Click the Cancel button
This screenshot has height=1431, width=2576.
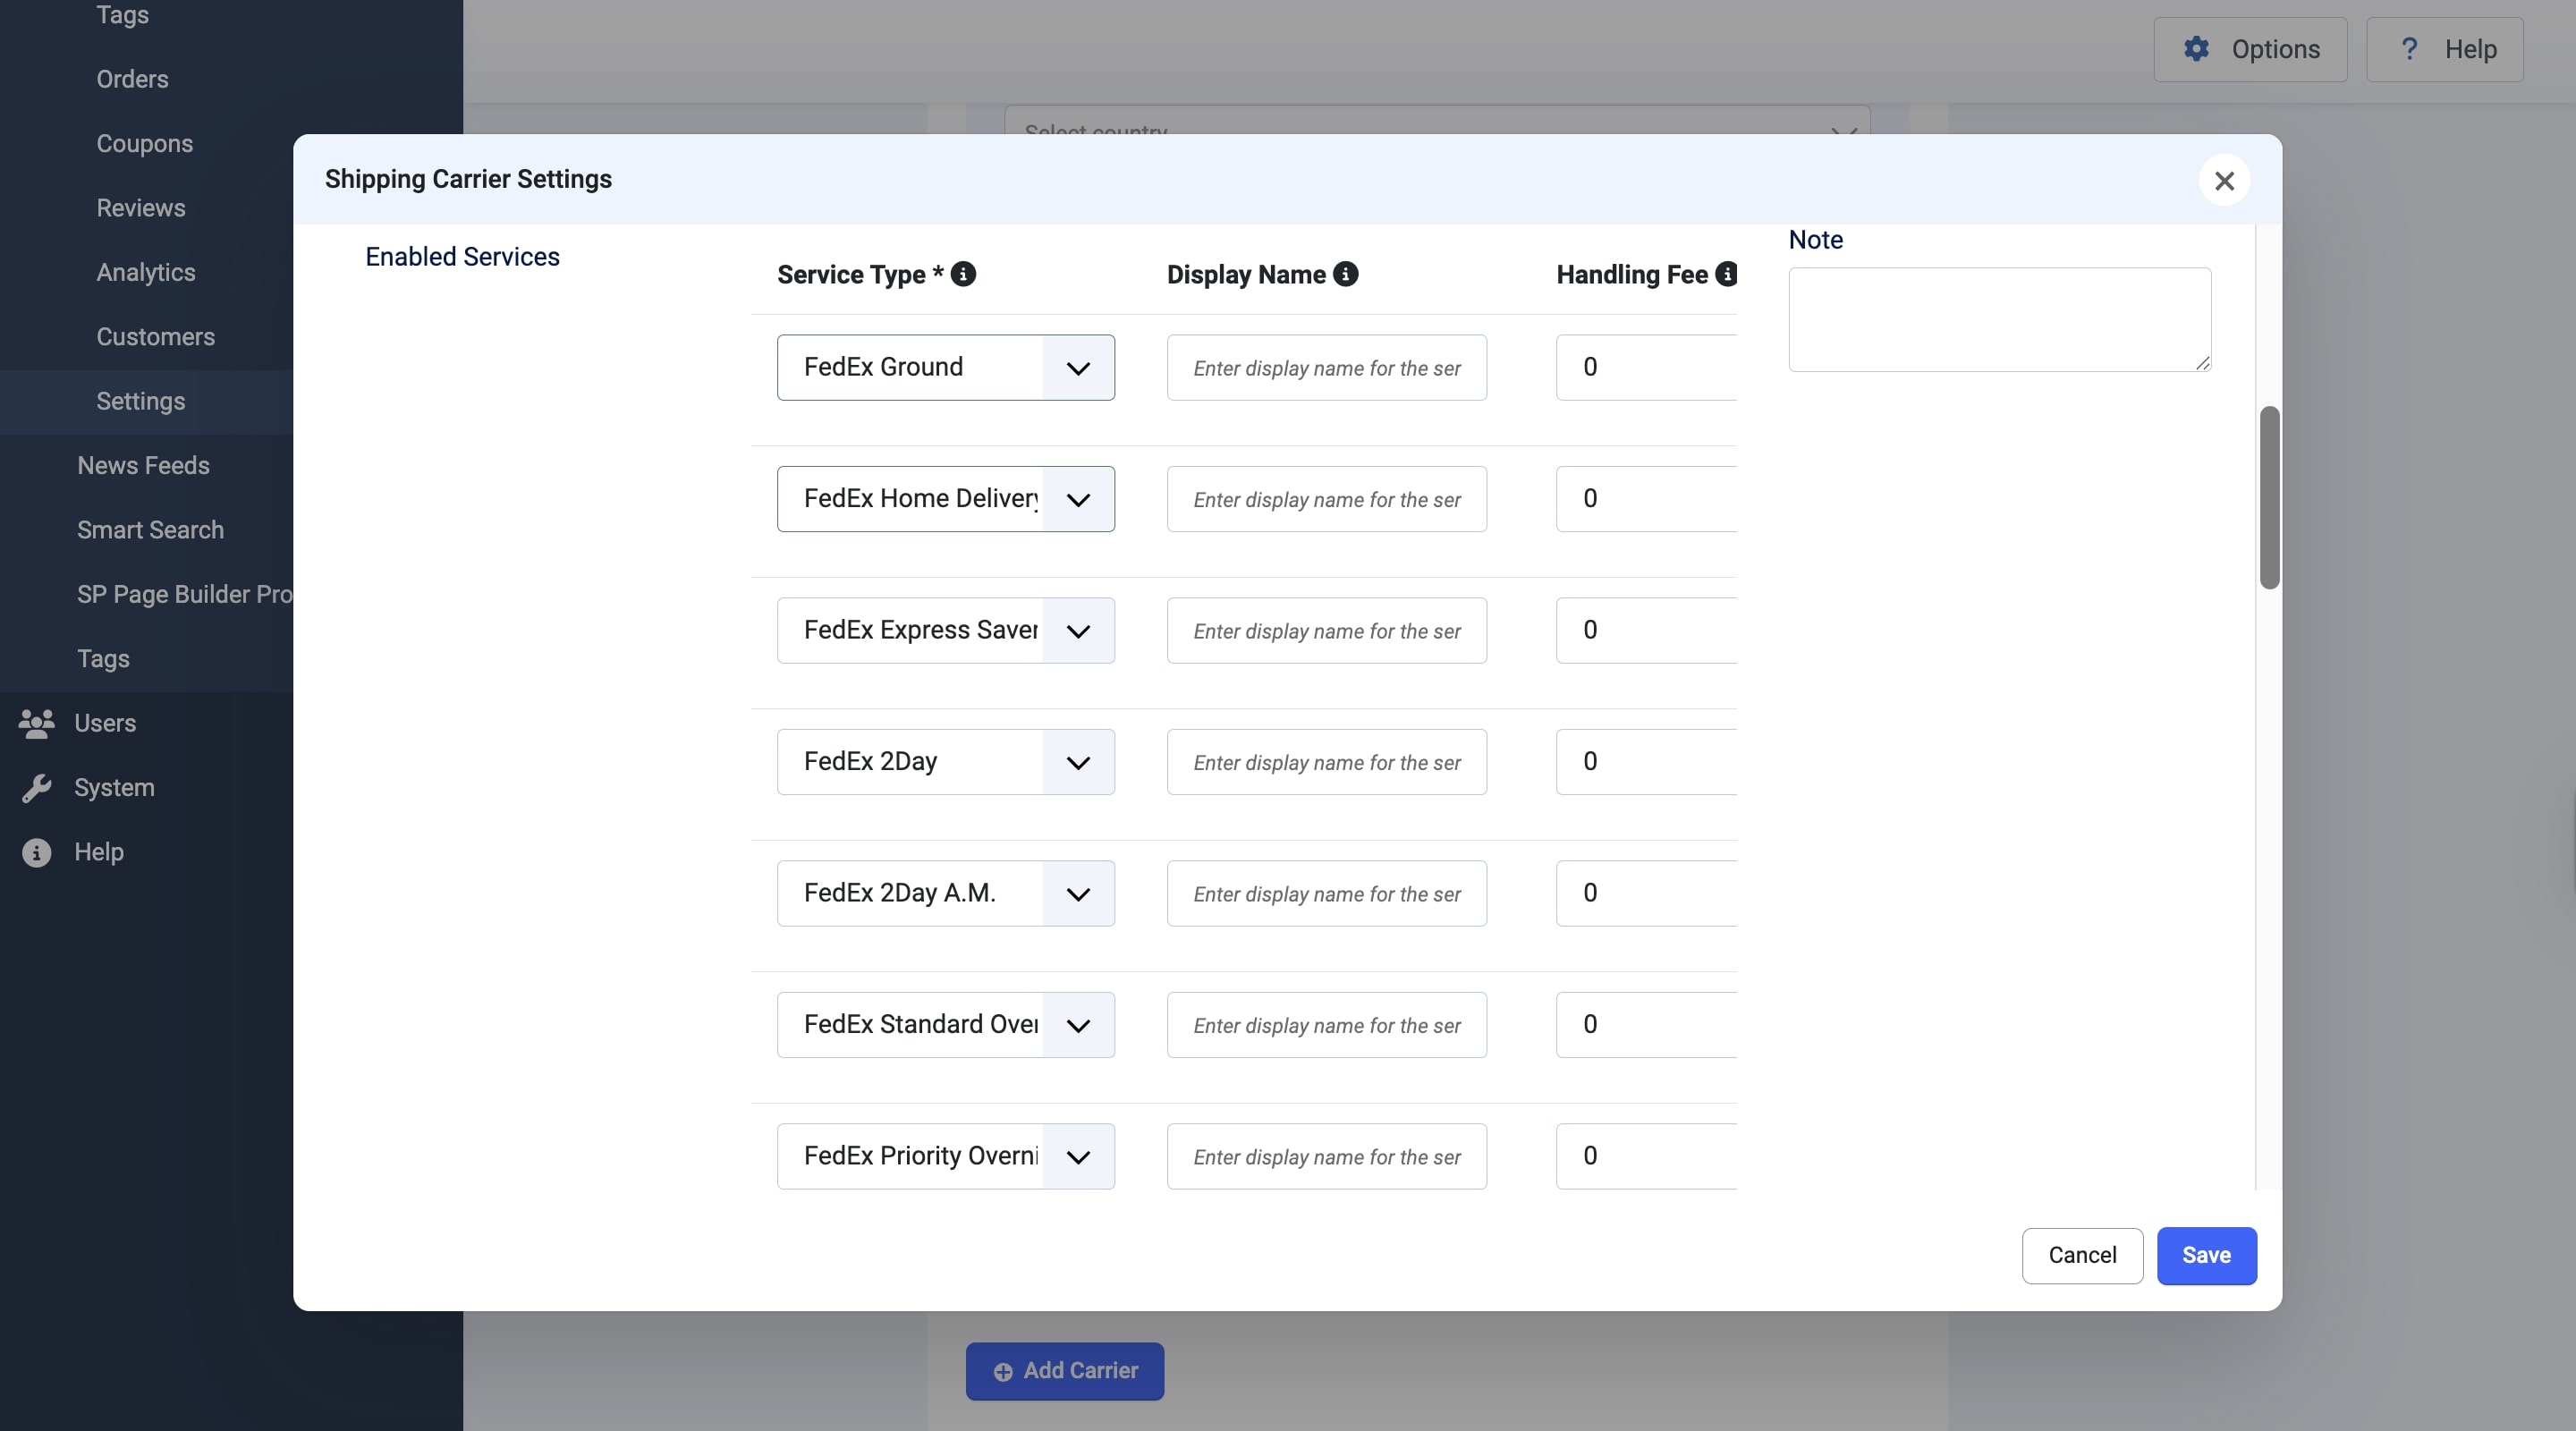(x=2082, y=1255)
